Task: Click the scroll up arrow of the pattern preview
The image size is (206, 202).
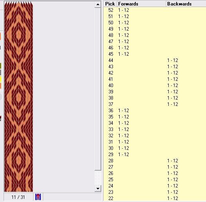Action: click(x=98, y=4)
